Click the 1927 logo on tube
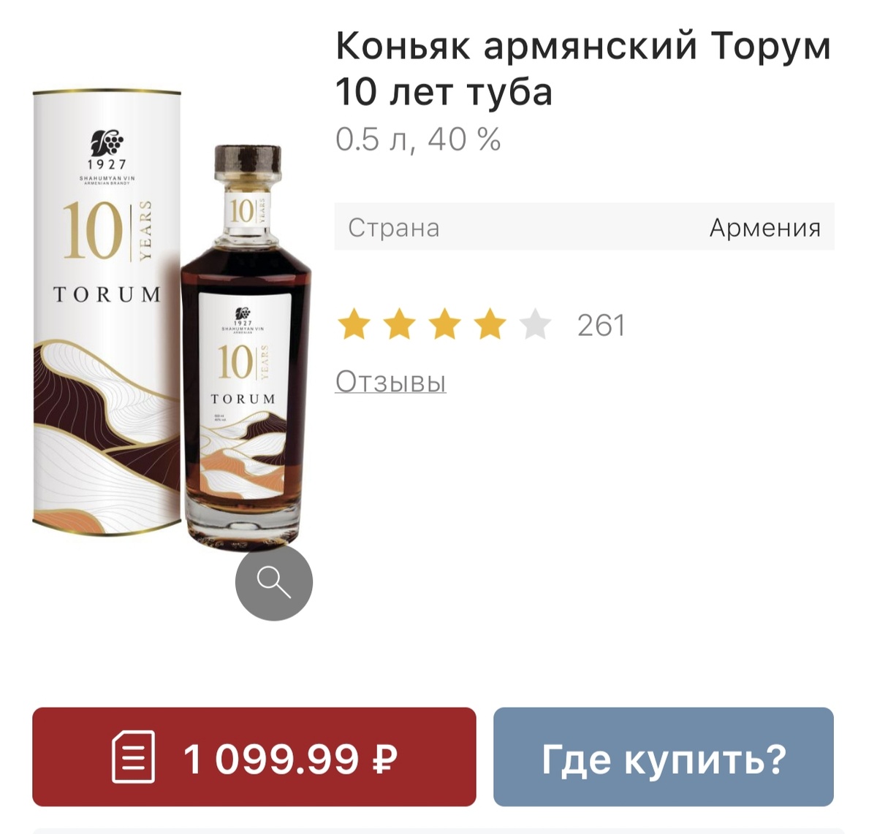The height and width of the screenshot is (834, 877). 107,150
